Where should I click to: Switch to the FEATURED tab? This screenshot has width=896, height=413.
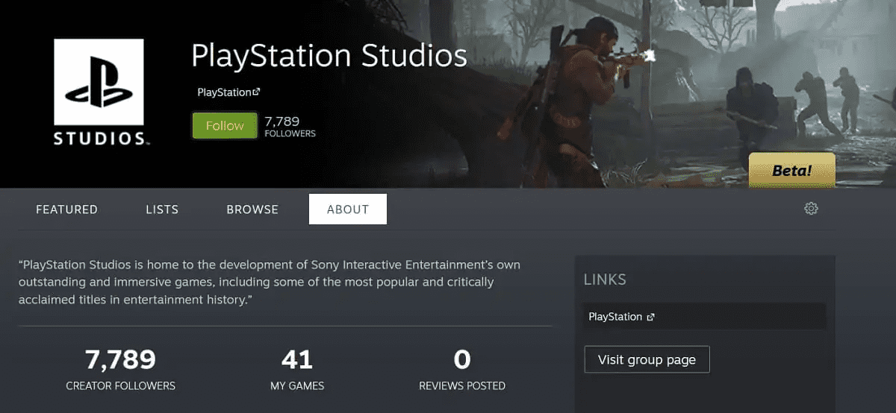click(66, 209)
